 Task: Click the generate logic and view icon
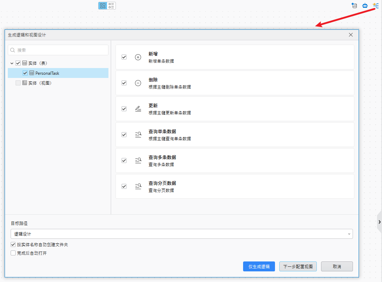[x=376, y=5]
